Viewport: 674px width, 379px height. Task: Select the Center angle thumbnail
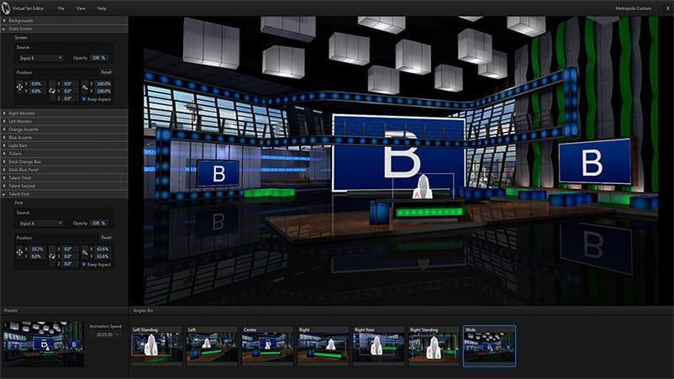[x=267, y=346]
